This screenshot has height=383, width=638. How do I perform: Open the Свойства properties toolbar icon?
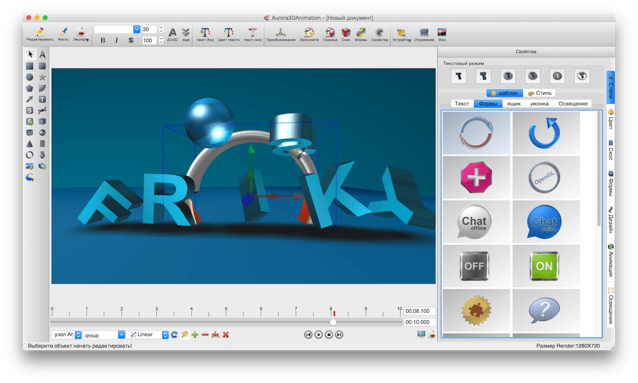(x=380, y=35)
